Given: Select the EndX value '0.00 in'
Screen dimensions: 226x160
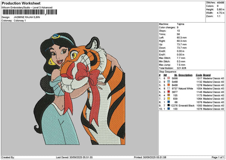Looking at the screenshot, I should point(180,51).
